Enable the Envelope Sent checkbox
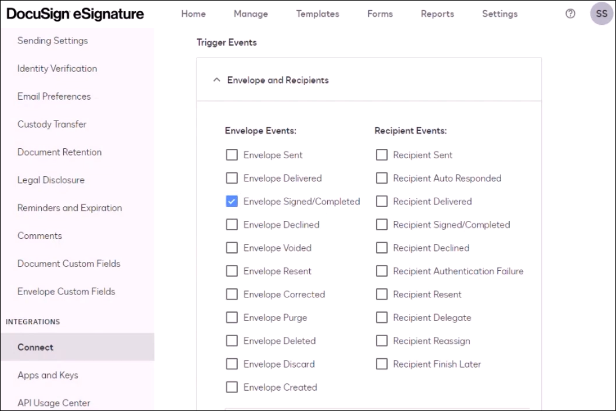The height and width of the screenshot is (411, 616). (x=232, y=155)
